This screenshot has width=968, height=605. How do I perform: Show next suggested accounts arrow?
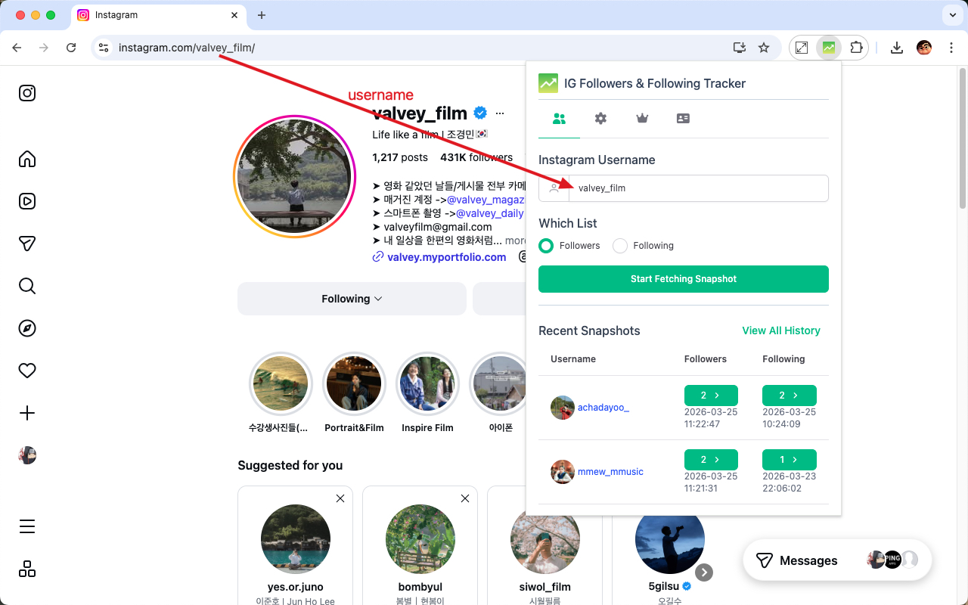pyautogui.click(x=704, y=572)
